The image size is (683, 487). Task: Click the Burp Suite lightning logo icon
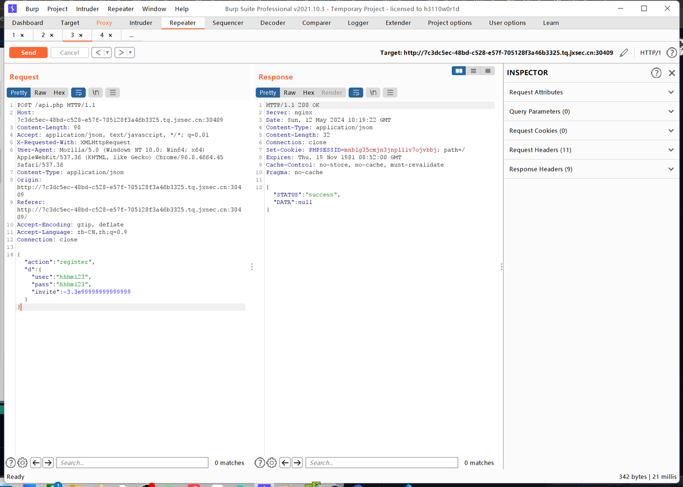13,9
